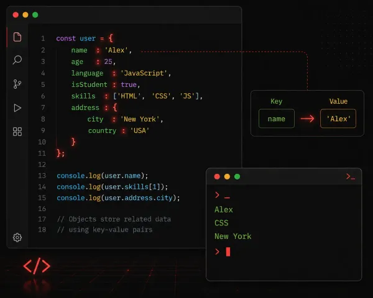Click the 'Value' label
The image size is (373, 298).
tap(338, 101)
